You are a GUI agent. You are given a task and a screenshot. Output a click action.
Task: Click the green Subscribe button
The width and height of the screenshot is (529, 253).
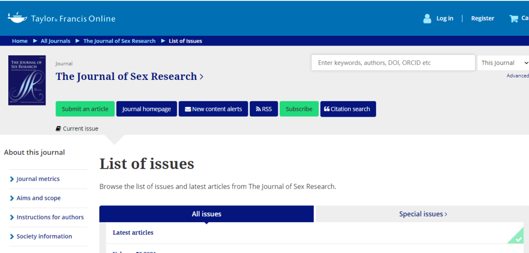299,109
